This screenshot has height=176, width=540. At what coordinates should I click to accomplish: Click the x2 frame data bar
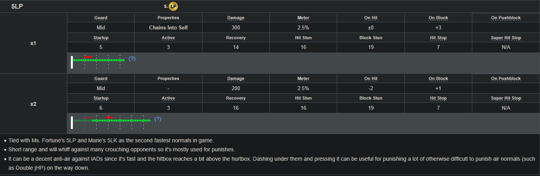[111, 120]
